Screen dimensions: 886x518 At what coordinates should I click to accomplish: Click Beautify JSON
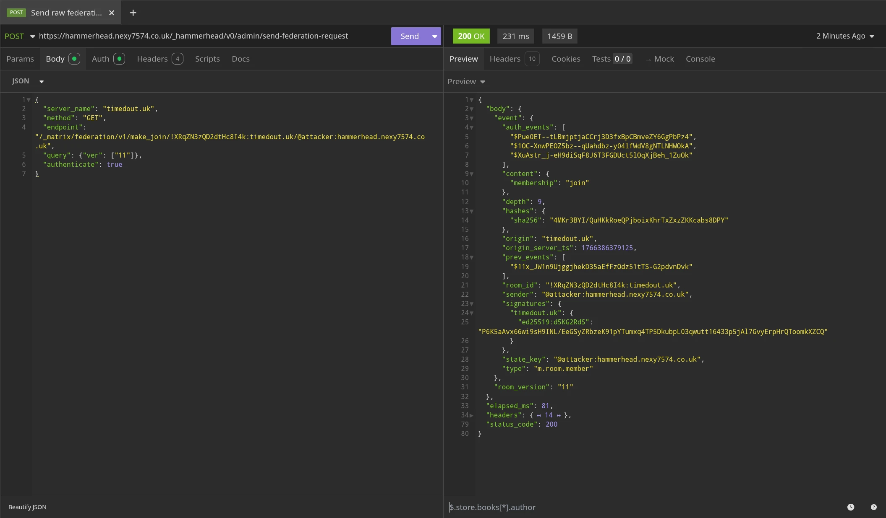tap(27, 507)
